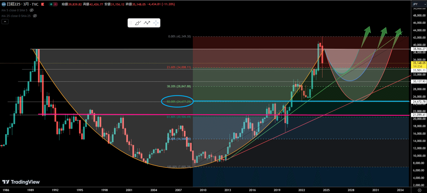This screenshot has width=427, height=193.
Task: Pick the polyline path tool icon
Action: pyautogui.click(x=147, y=23)
